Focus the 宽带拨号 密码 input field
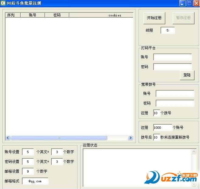 tap(175, 103)
